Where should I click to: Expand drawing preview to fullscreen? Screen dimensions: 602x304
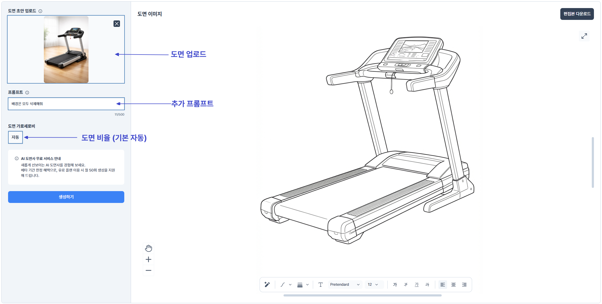[584, 36]
